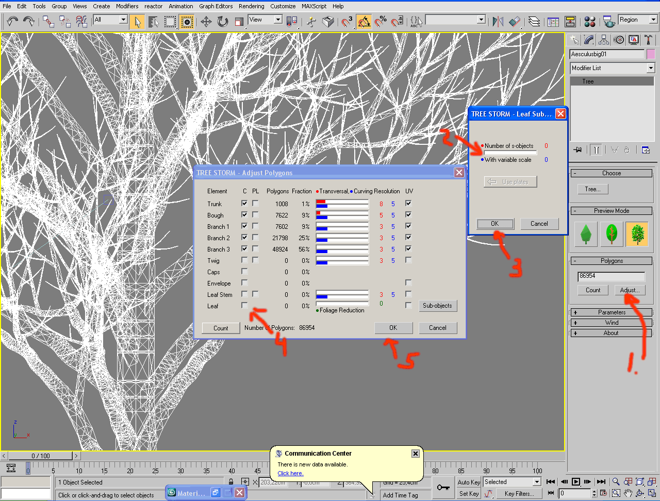
Task: Uncheck the Trunk C checkbox
Action: click(x=244, y=204)
